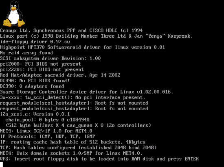Click the blinking cursor block at bottom
Image resolution: width=224 pixels, height=167 pixels.
pyautogui.click(x=2, y=164)
